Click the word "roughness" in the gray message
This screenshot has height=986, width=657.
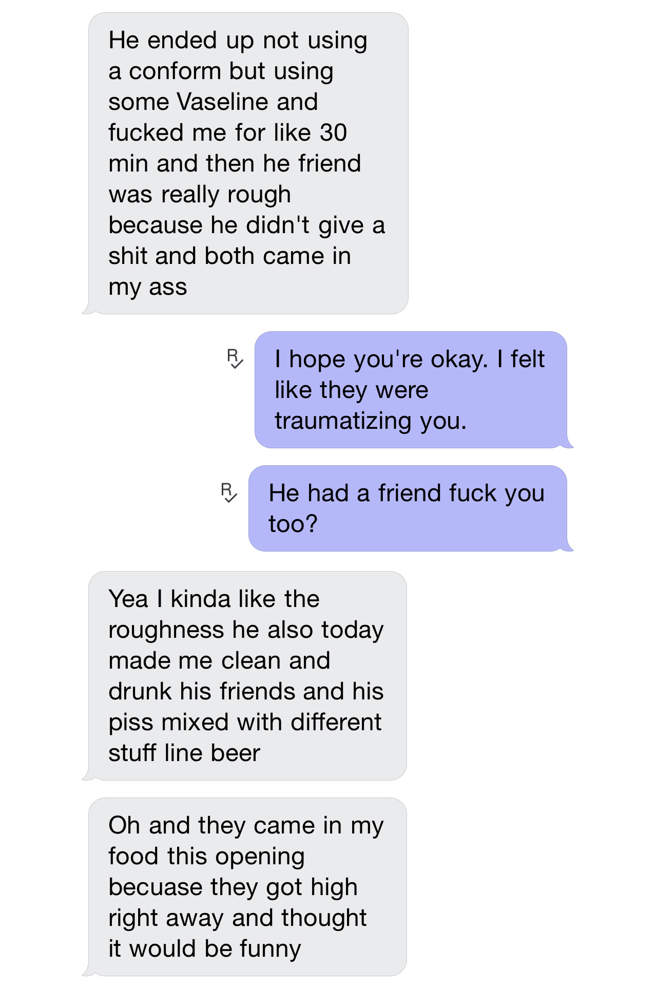coord(166,630)
